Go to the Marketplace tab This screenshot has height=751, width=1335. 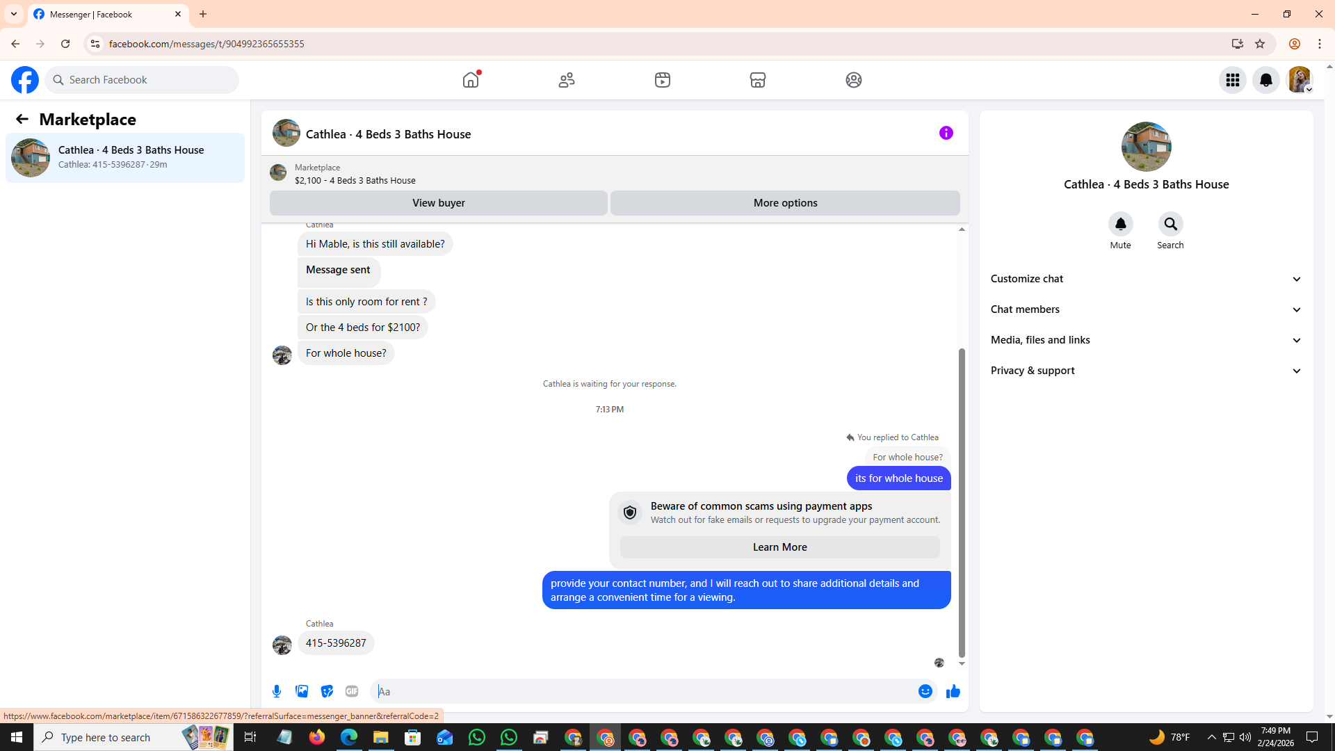(757, 80)
